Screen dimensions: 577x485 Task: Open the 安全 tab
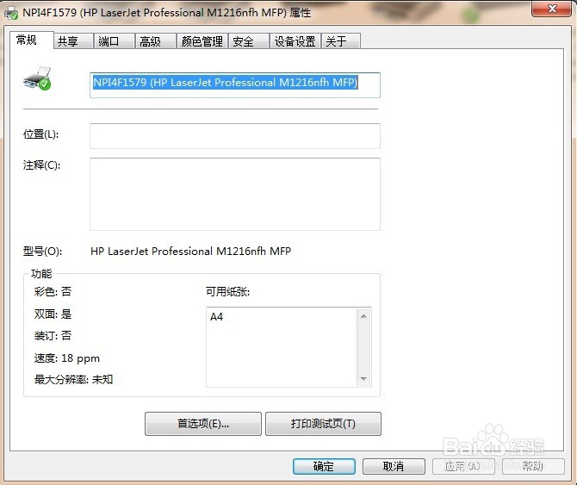pos(248,41)
